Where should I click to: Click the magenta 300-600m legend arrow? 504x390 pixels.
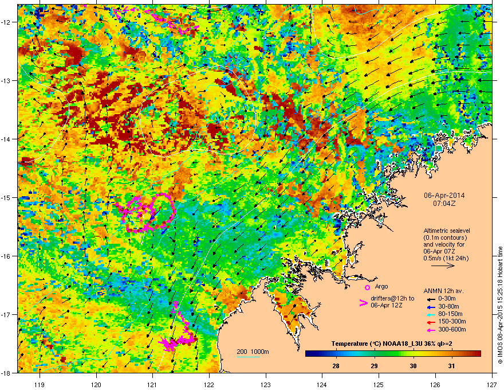click(x=431, y=330)
